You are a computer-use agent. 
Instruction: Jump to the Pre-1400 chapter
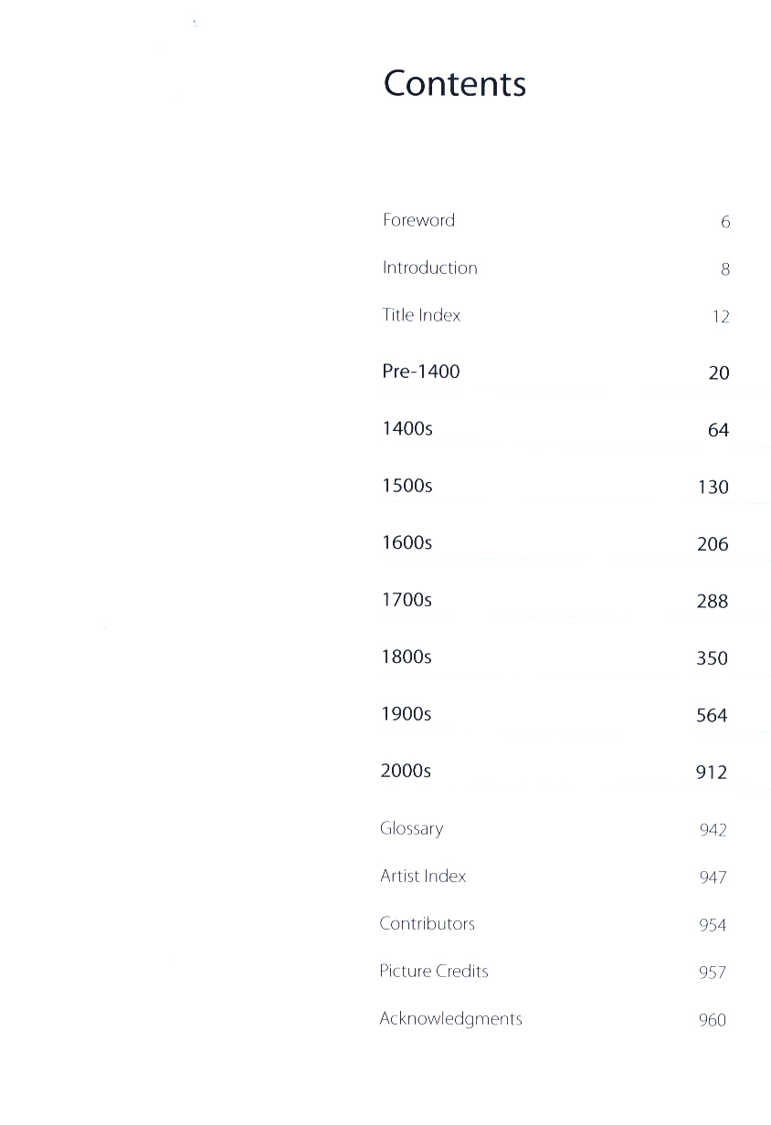[420, 372]
